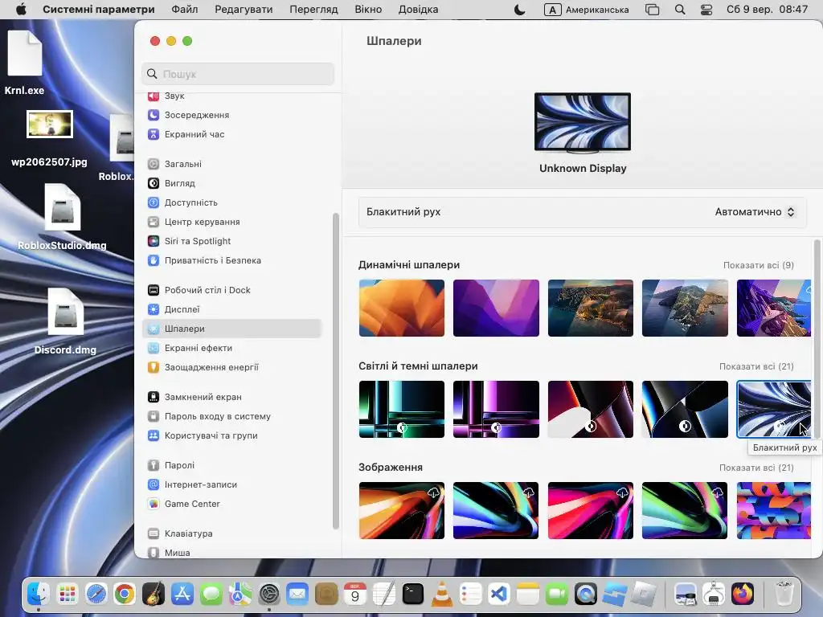Open Safari from the Dock

tap(96, 594)
